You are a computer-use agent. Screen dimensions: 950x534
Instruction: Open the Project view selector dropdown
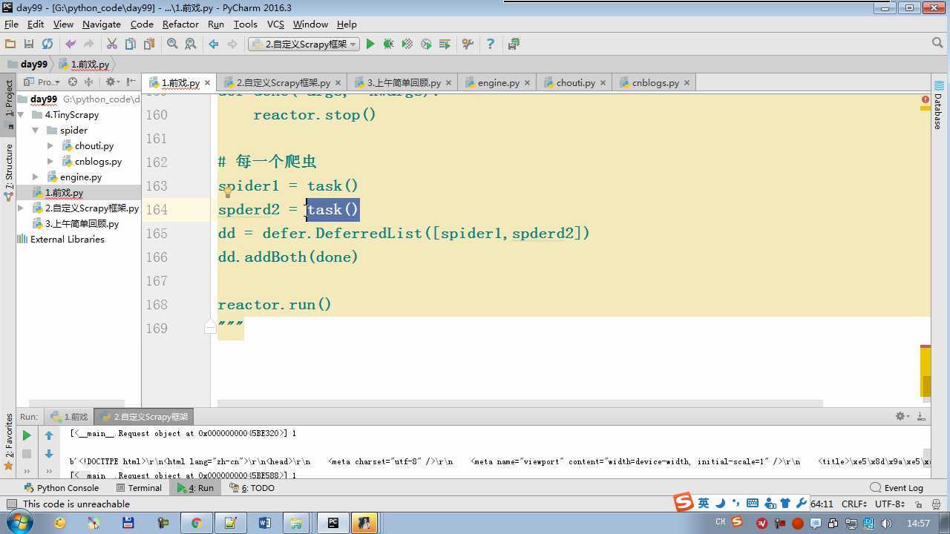pyautogui.click(x=42, y=82)
